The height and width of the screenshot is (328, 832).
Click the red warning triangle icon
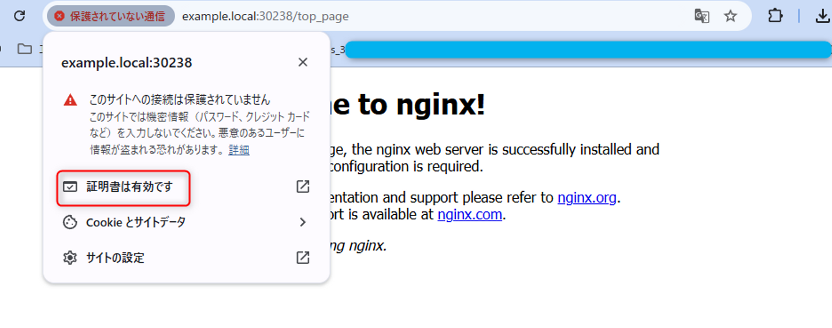(70, 100)
